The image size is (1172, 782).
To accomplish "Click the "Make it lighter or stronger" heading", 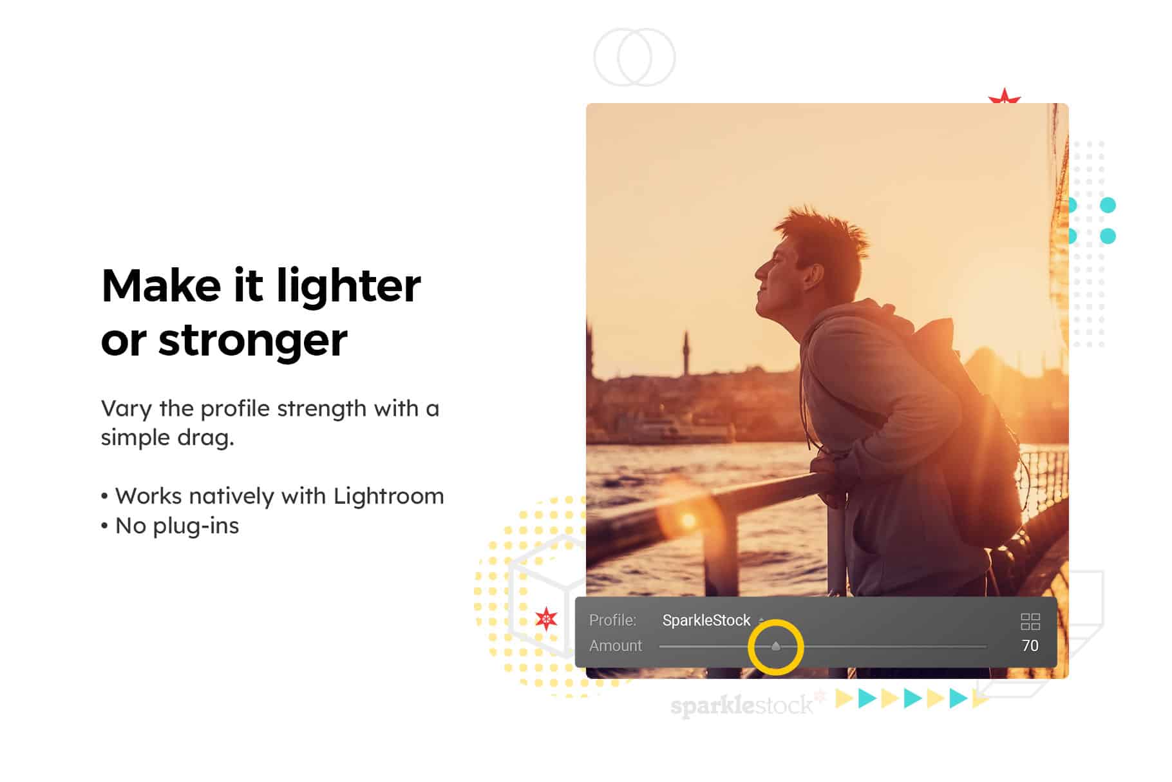I will coord(261,312).
